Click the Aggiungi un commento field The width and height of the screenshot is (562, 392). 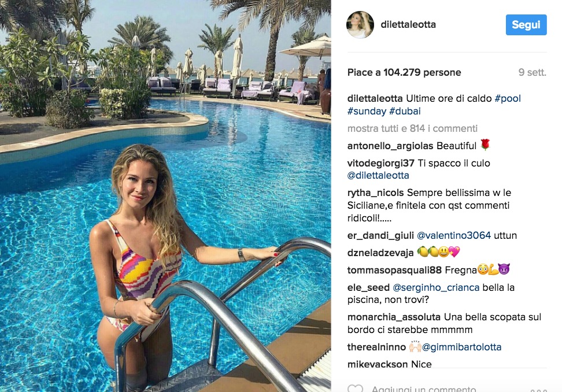(424, 389)
